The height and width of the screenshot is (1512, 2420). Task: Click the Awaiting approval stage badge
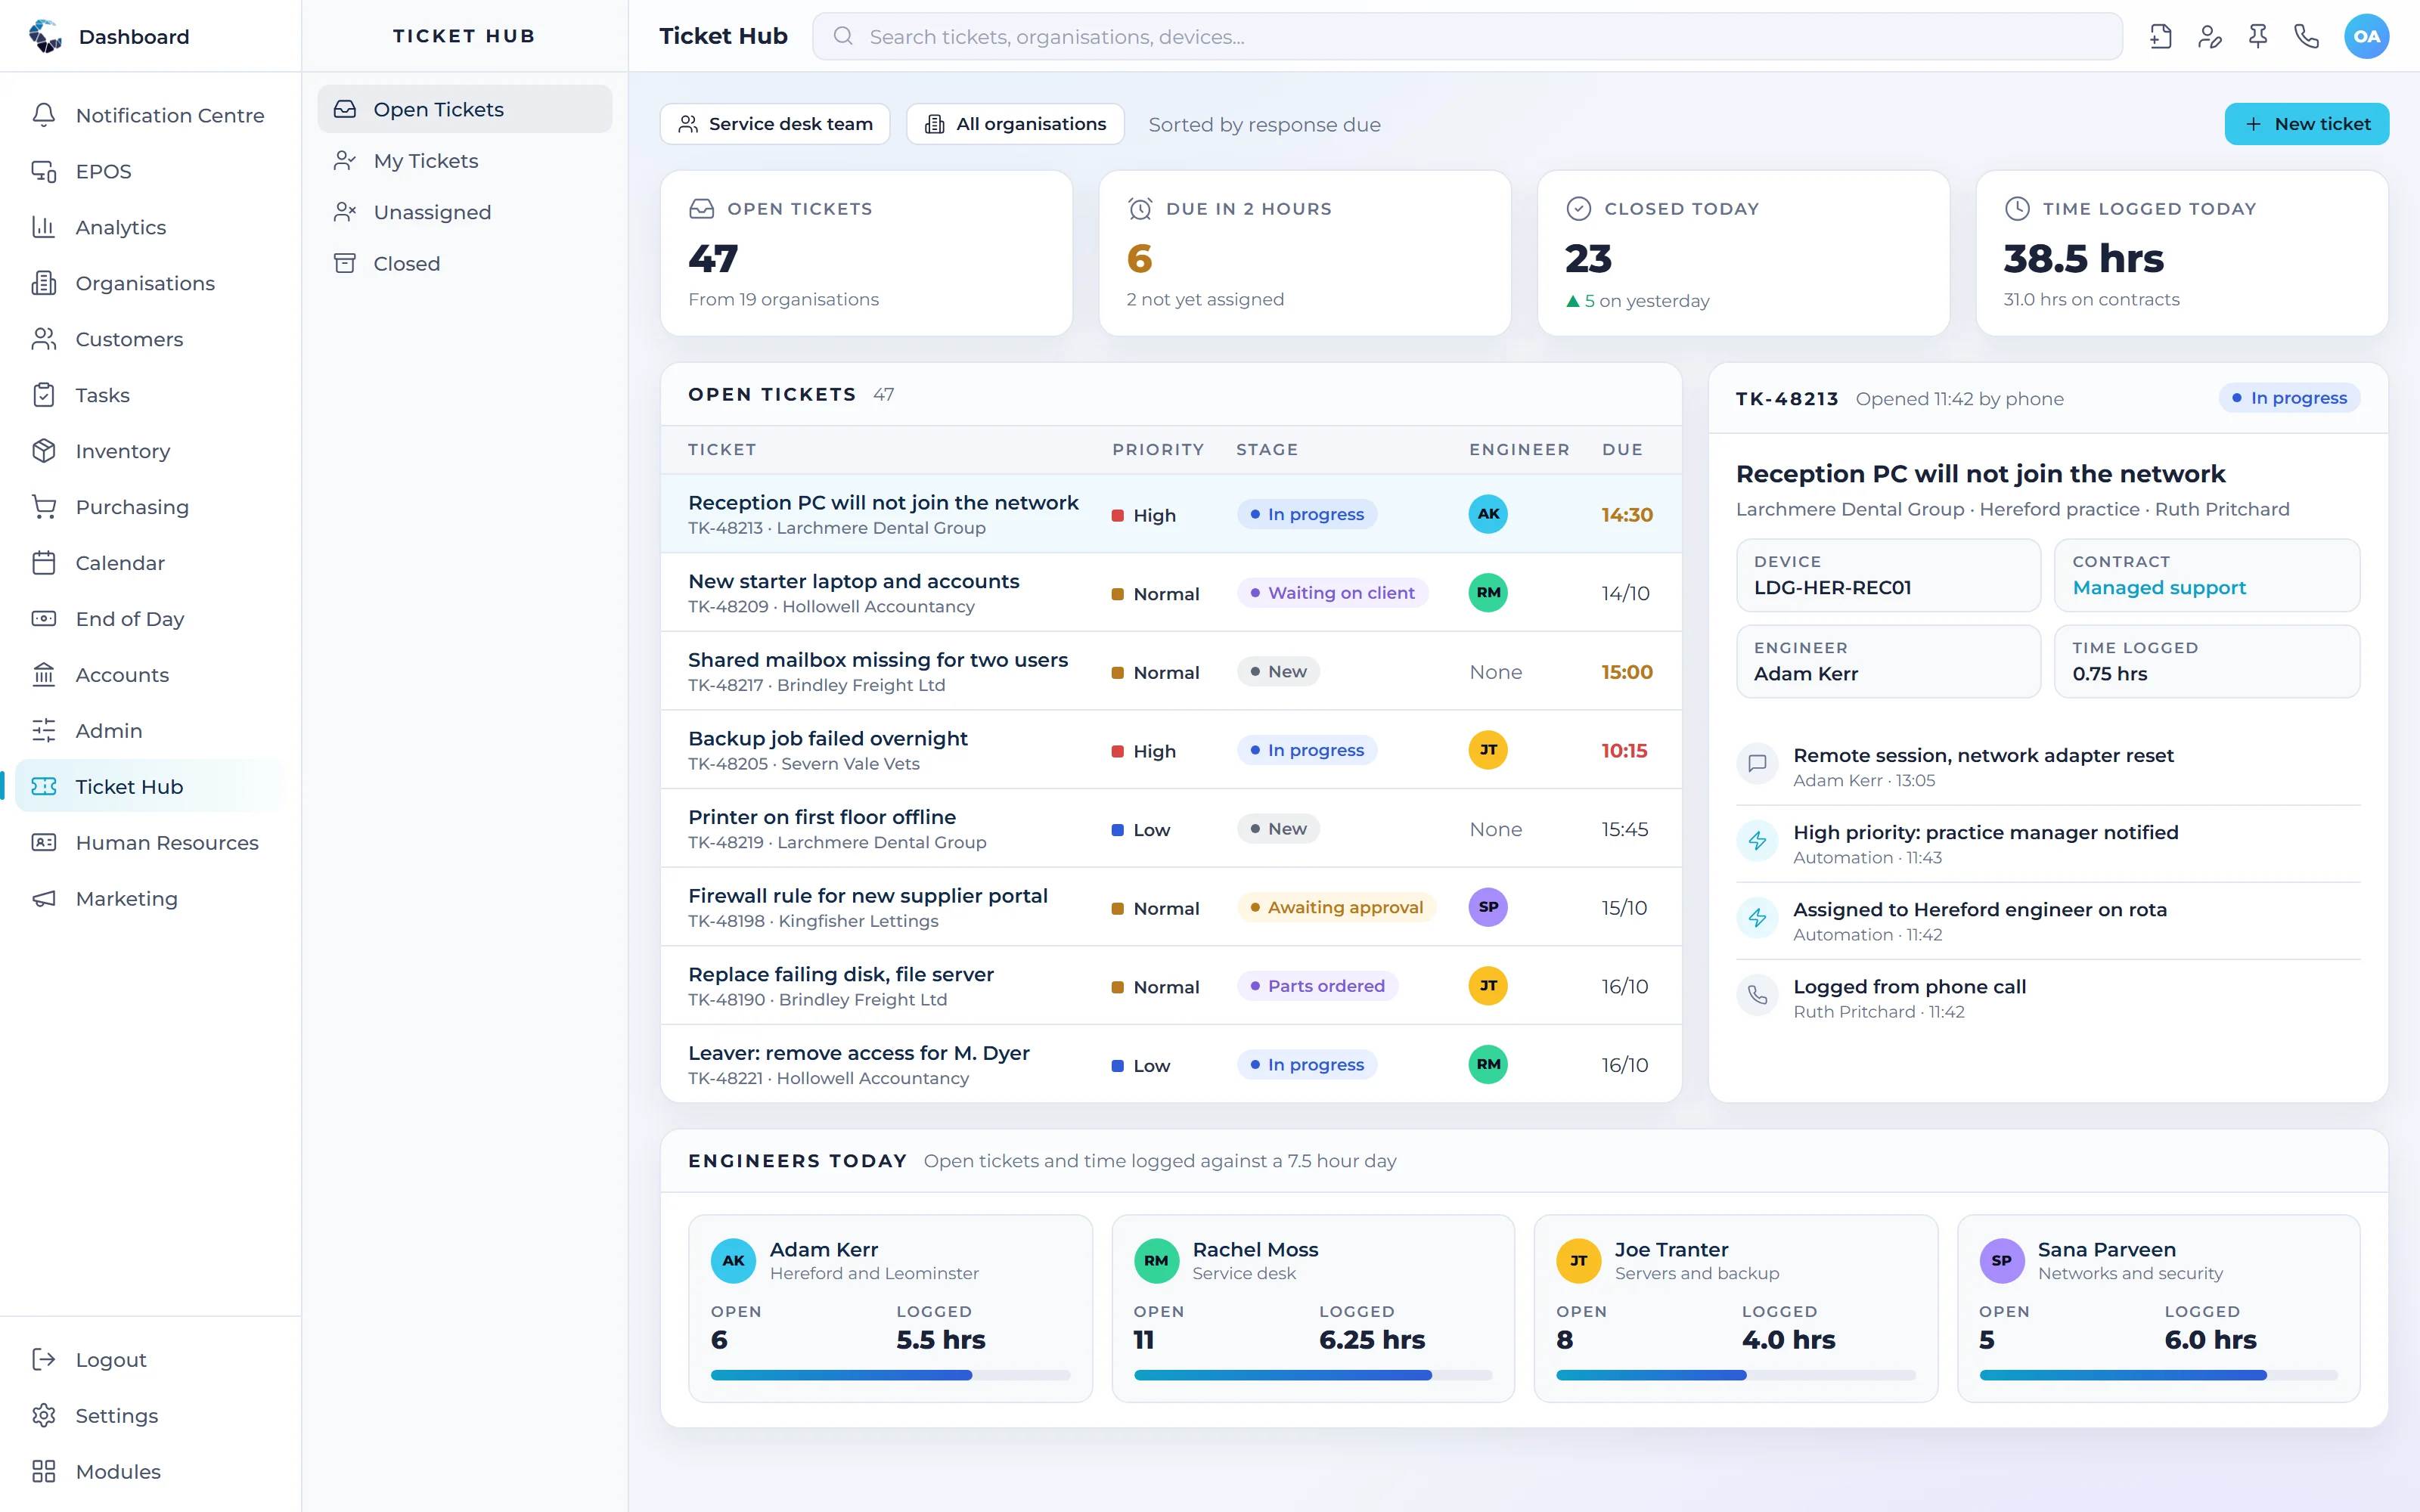[1336, 907]
